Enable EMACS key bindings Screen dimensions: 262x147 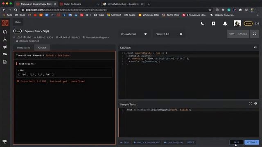[243, 34]
